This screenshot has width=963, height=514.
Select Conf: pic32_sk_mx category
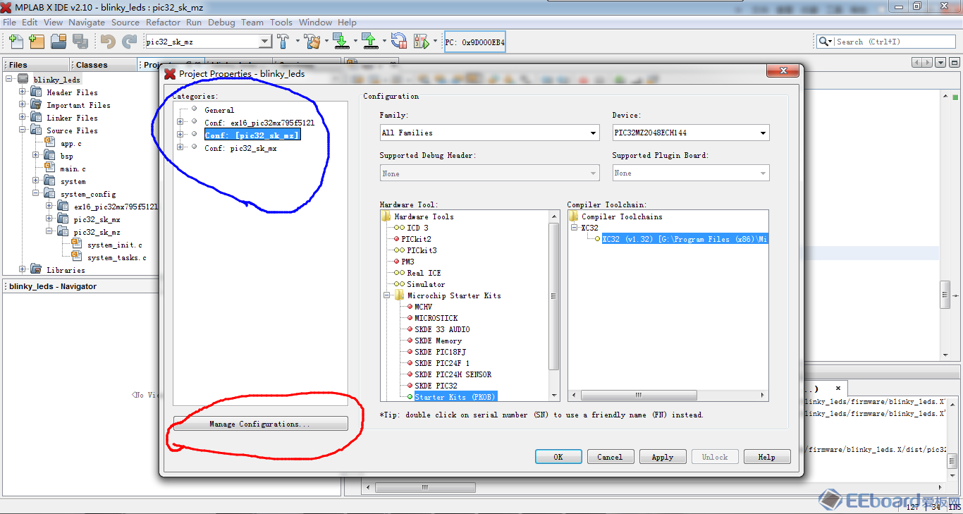tap(240, 148)
